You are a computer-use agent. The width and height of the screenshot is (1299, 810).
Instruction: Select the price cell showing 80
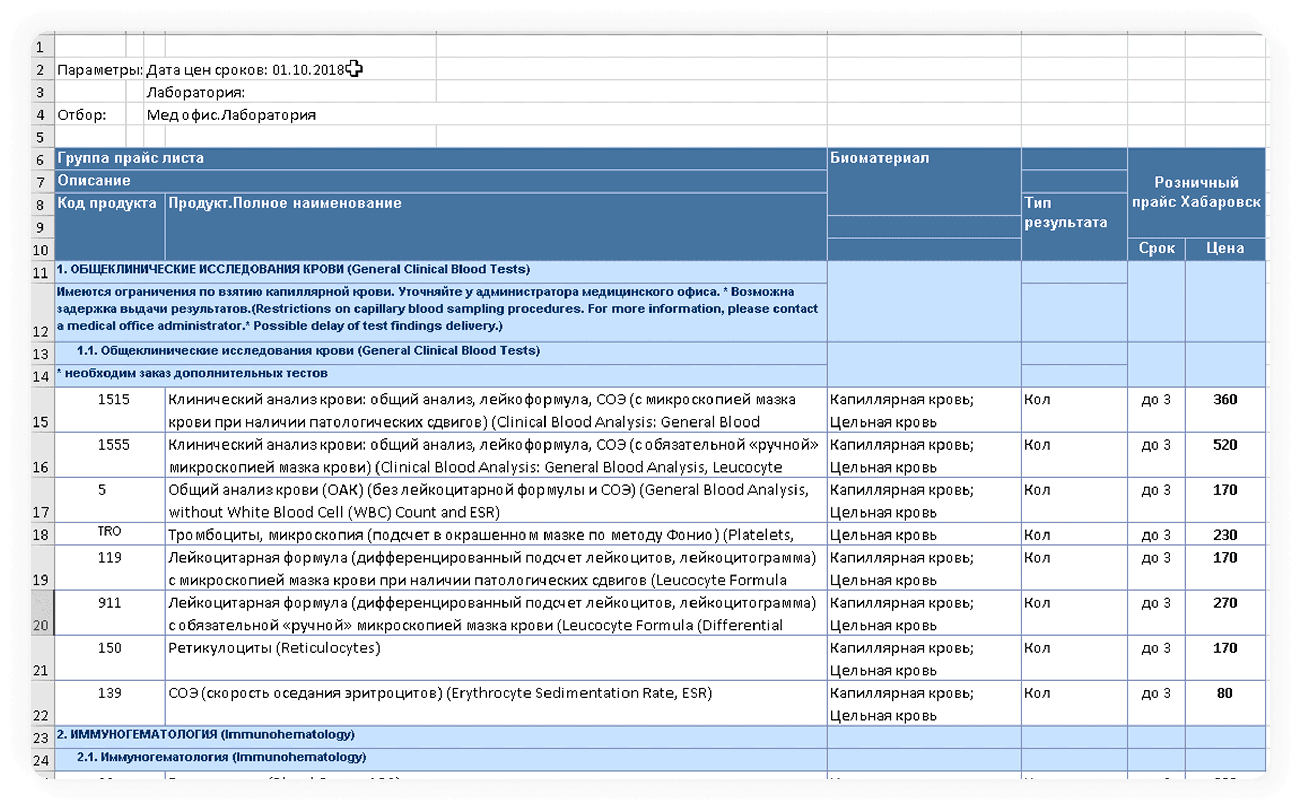1225,704
